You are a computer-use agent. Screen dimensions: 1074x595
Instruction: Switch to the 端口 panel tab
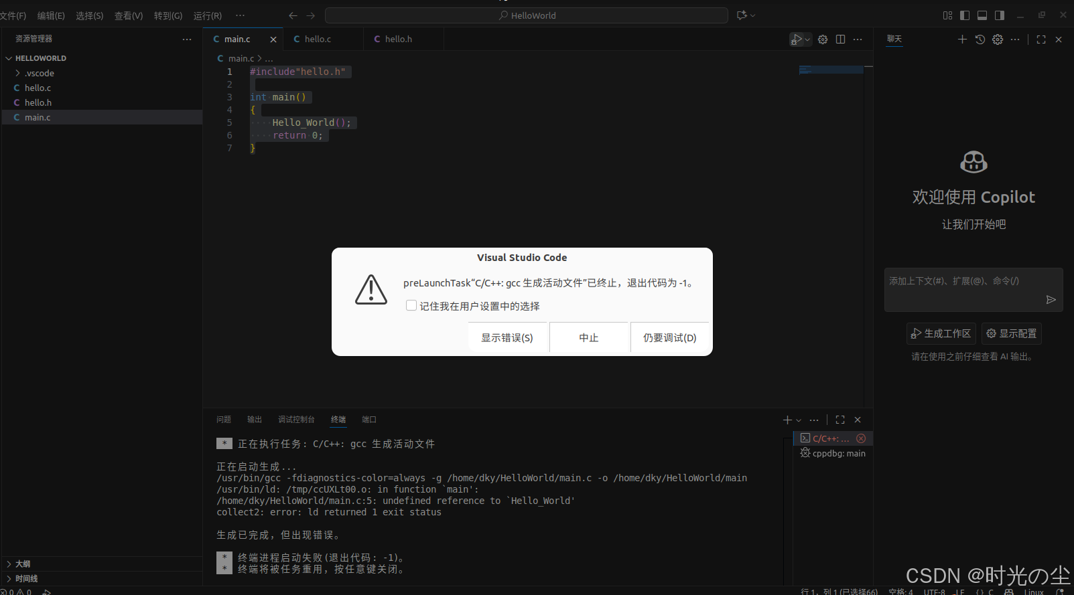coord(369,420)
